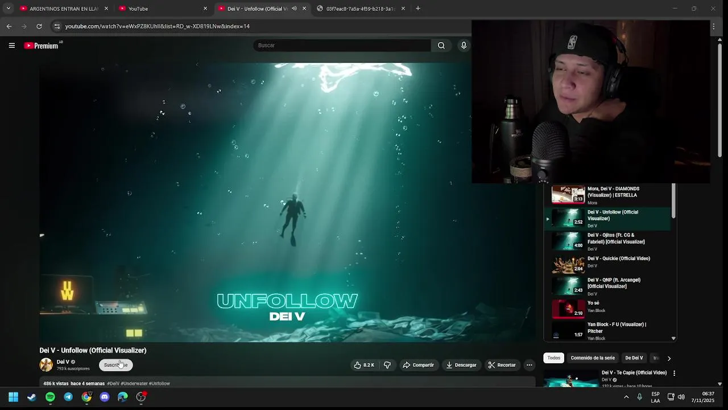Screen dimensions: 728x410
Task: Open Spotify from the taskbar
Action: click(50, 397)
